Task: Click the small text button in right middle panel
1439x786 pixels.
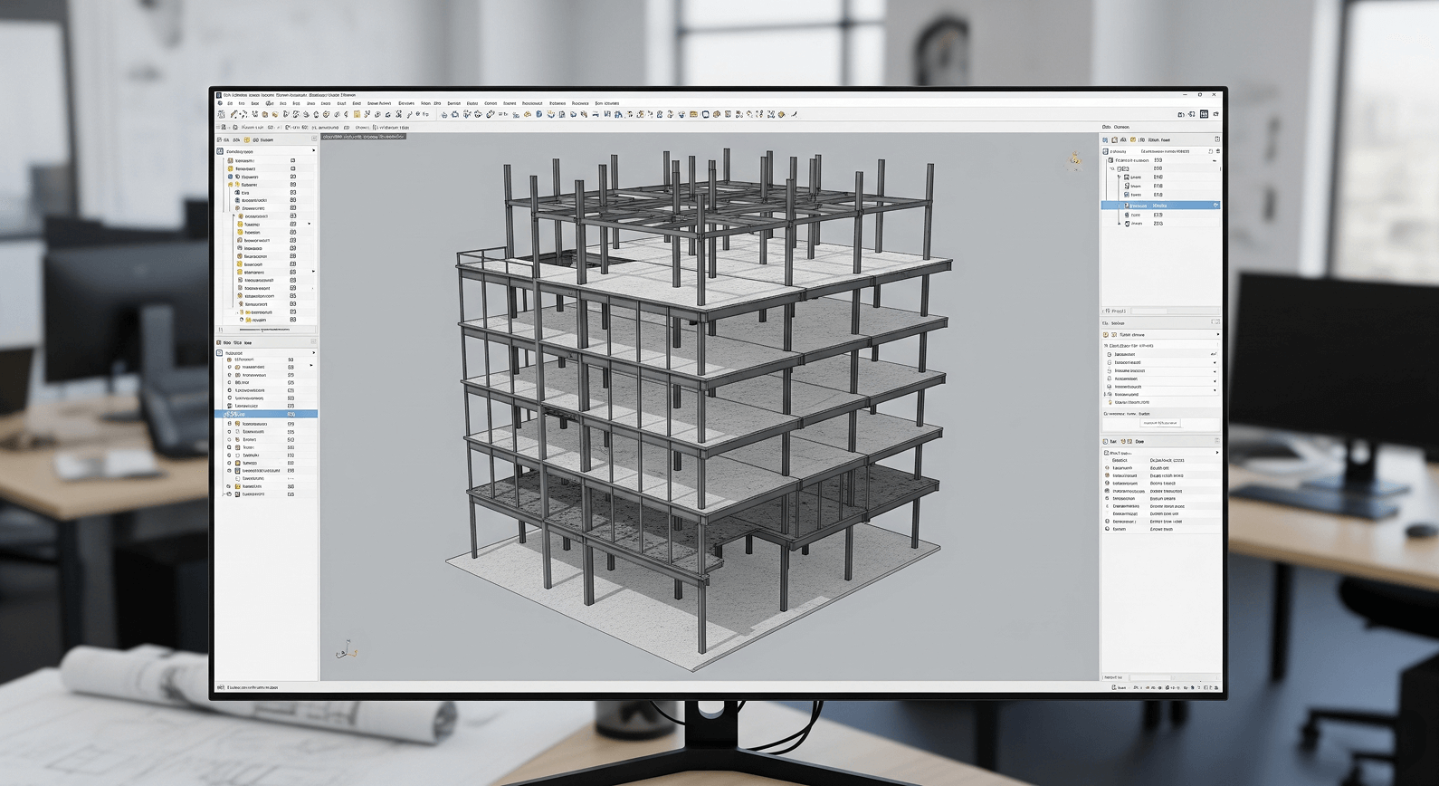Action: (1159, 423)
